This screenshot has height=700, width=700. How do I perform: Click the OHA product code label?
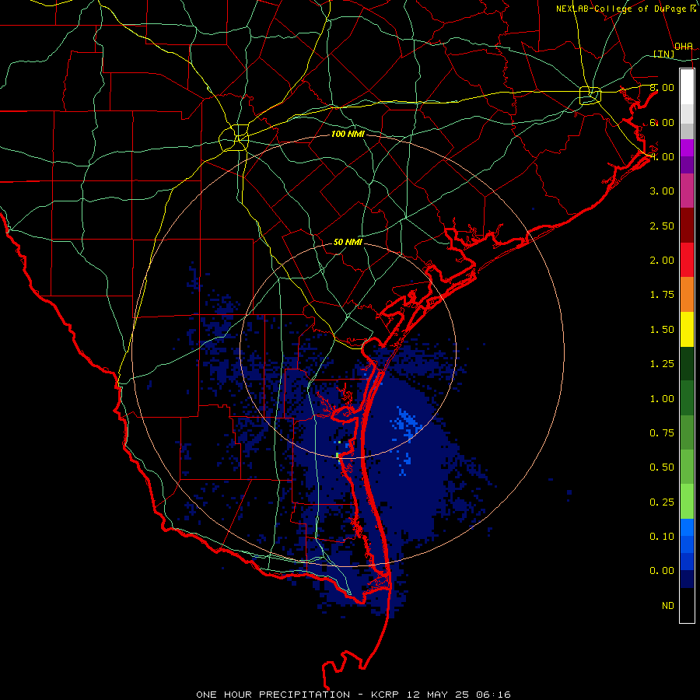(x=684, y=46)
